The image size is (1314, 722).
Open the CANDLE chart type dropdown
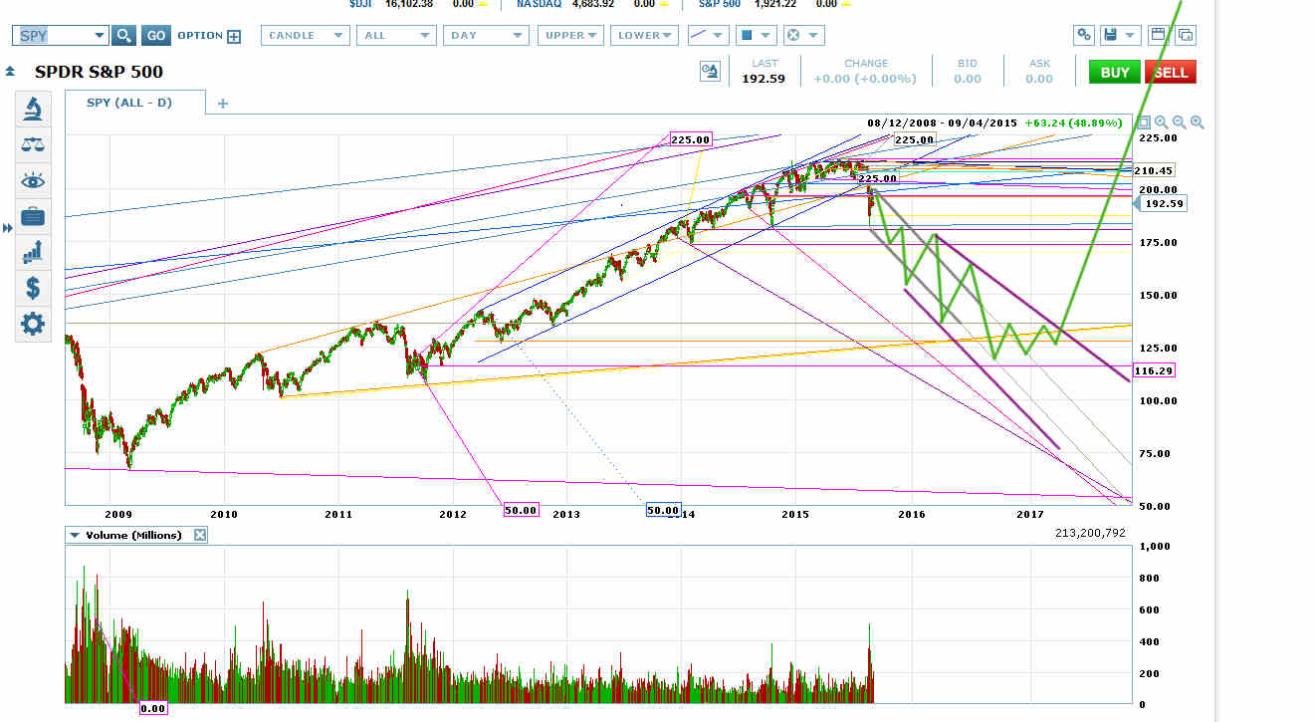[x=306, y=35]
